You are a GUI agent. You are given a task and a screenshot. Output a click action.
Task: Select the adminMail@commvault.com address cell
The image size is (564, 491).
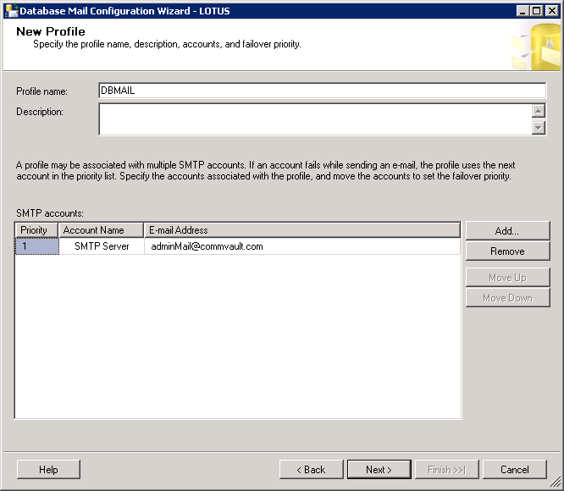pos(302,246)
